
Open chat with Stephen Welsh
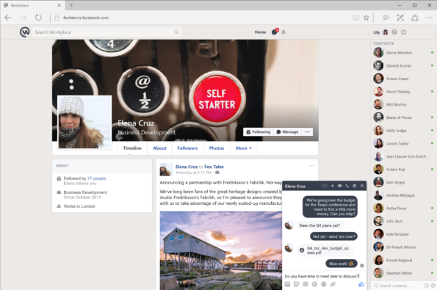(403, 273)
